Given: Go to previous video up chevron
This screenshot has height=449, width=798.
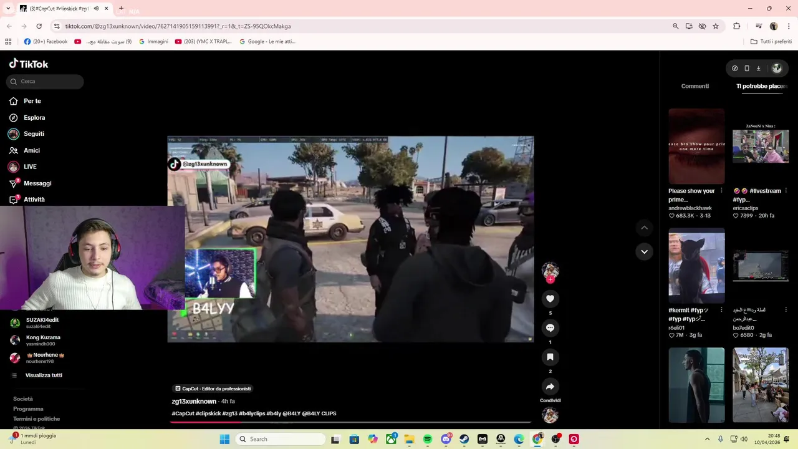Looking at the screenshot, I should (x=644, y=228).
